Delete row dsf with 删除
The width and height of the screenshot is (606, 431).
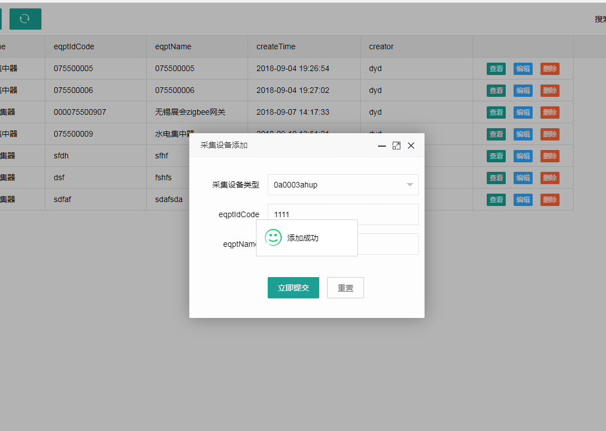point(549,177)
